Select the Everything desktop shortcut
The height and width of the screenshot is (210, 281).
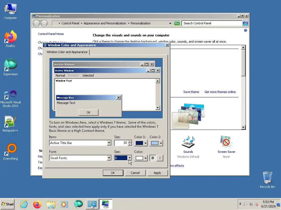click(x=10, y=152)
